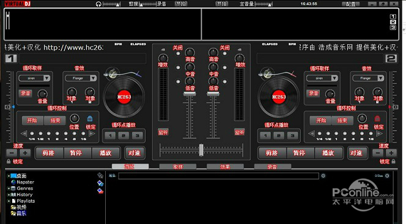Image resolution: width=406 pixels, height=224 pixels.
Task: Toggle deck 1 blue loop lock icon
Action: coord(90,119)
